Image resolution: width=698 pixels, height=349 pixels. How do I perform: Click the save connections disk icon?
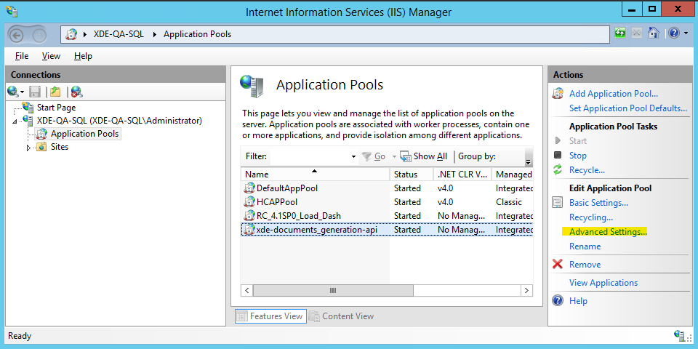click(x=35, y=92)
